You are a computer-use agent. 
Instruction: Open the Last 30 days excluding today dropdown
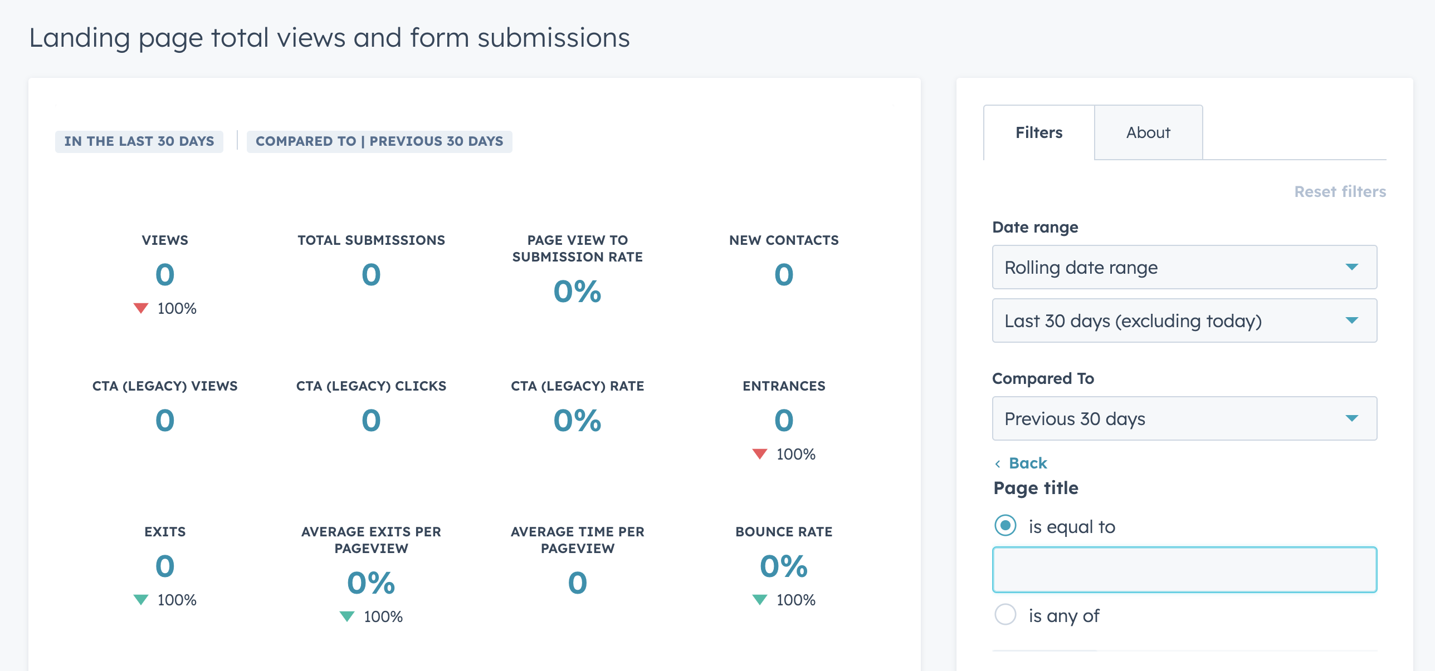(x=1184, y=320)
